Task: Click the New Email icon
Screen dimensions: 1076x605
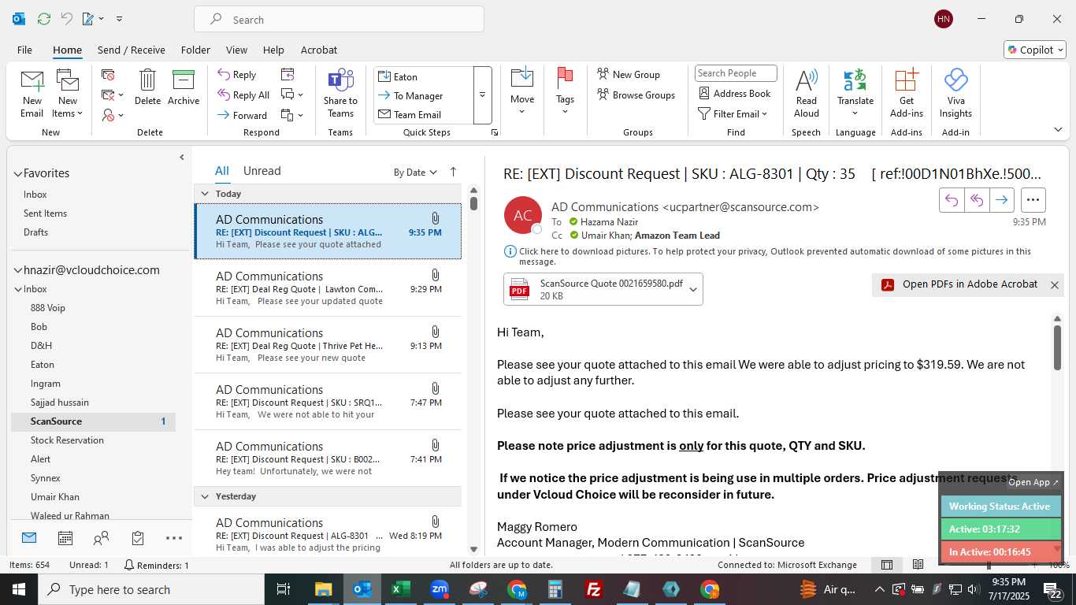Action: (32, 93)
